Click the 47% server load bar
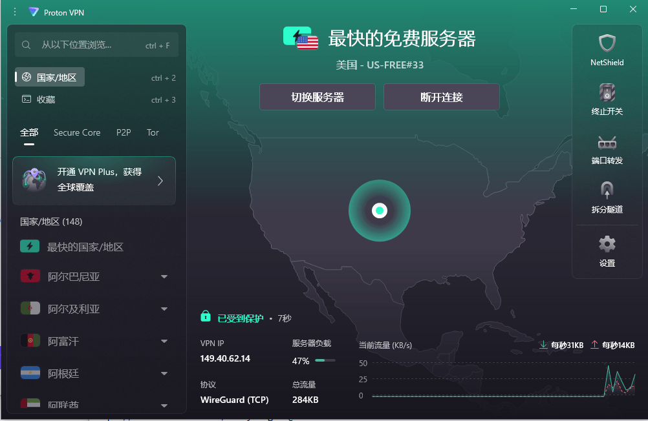The height and width of the screenshot is (421, 648). pos(325,360)
